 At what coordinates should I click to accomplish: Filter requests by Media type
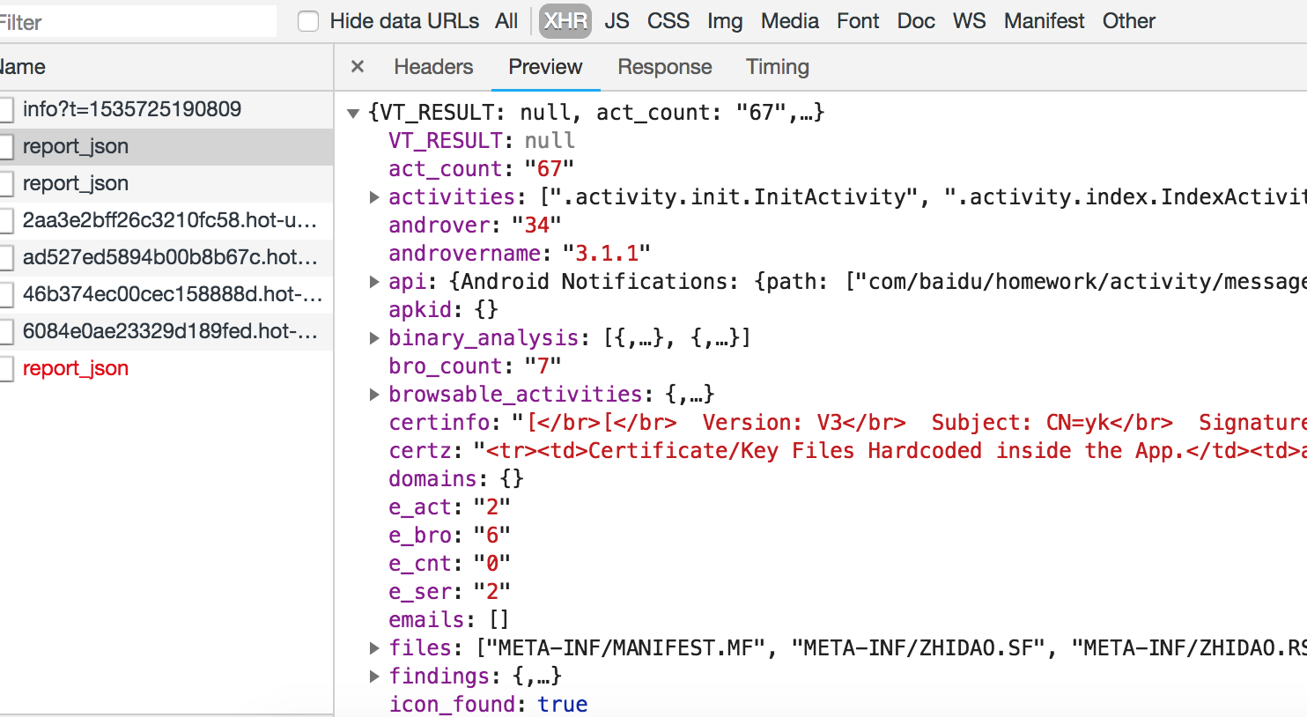point(789,21)
